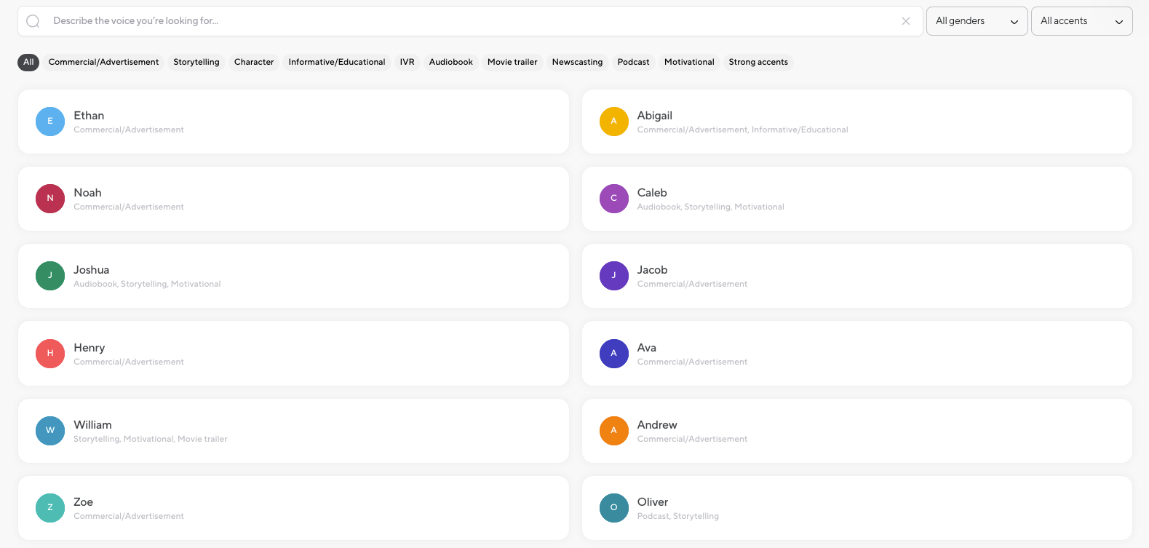Click the magnifier search icon
The image size is (1149, 548).
[33, 21]
